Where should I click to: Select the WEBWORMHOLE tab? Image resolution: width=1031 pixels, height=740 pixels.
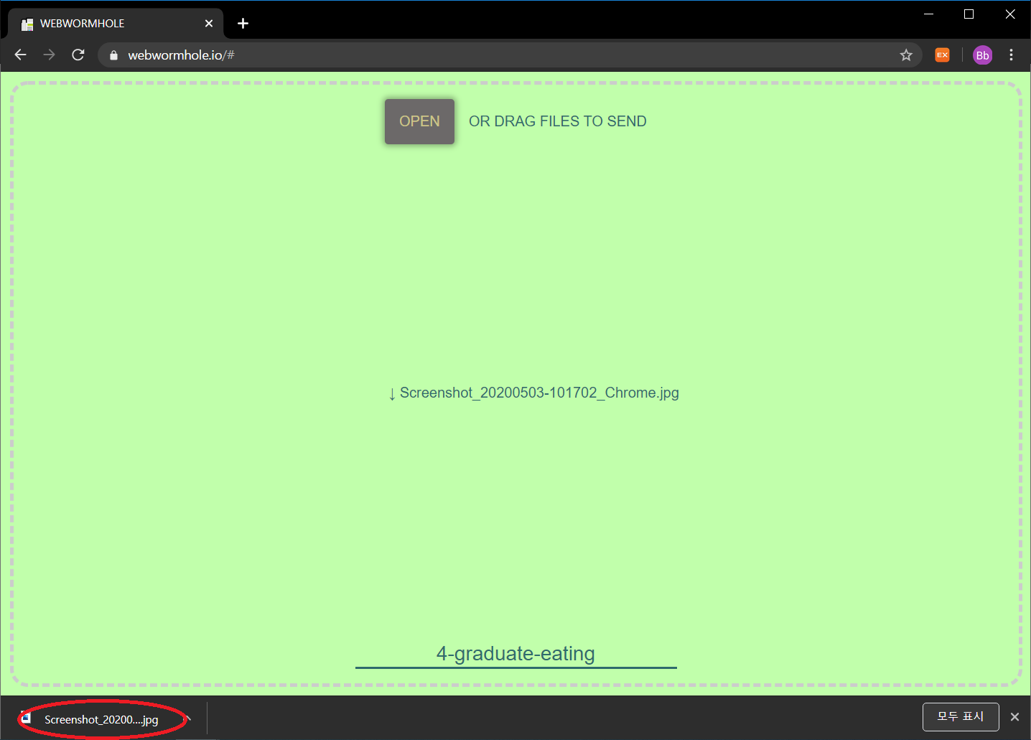tap(115, 24)
